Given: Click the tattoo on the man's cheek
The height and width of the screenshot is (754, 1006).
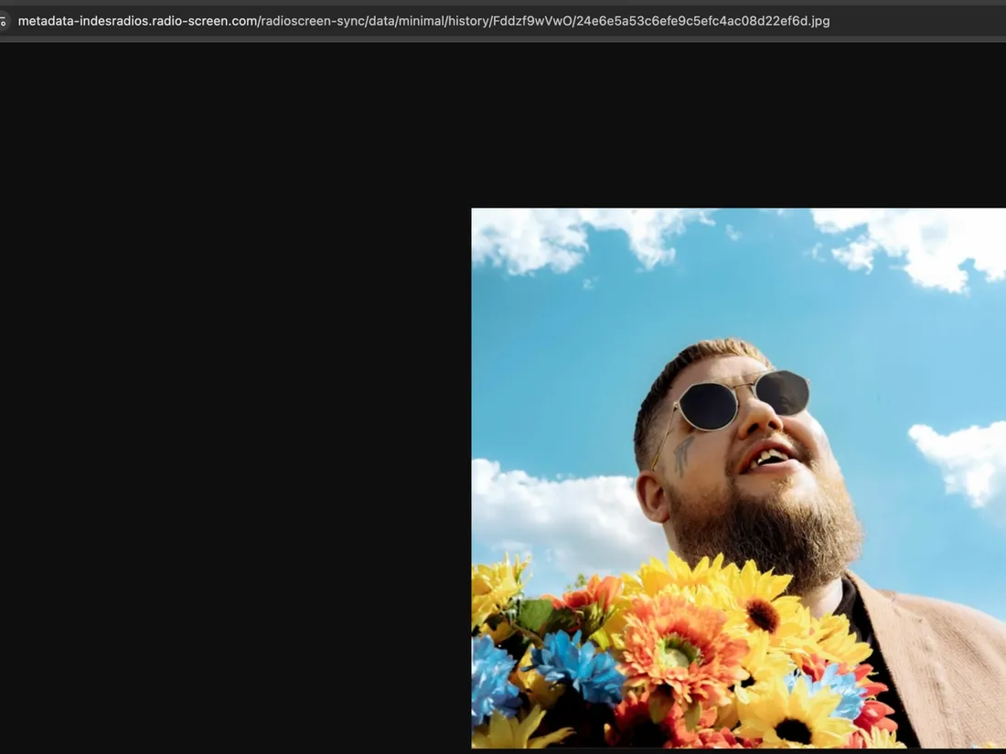Looking at the screenshot, I should [x=682, y=454].
